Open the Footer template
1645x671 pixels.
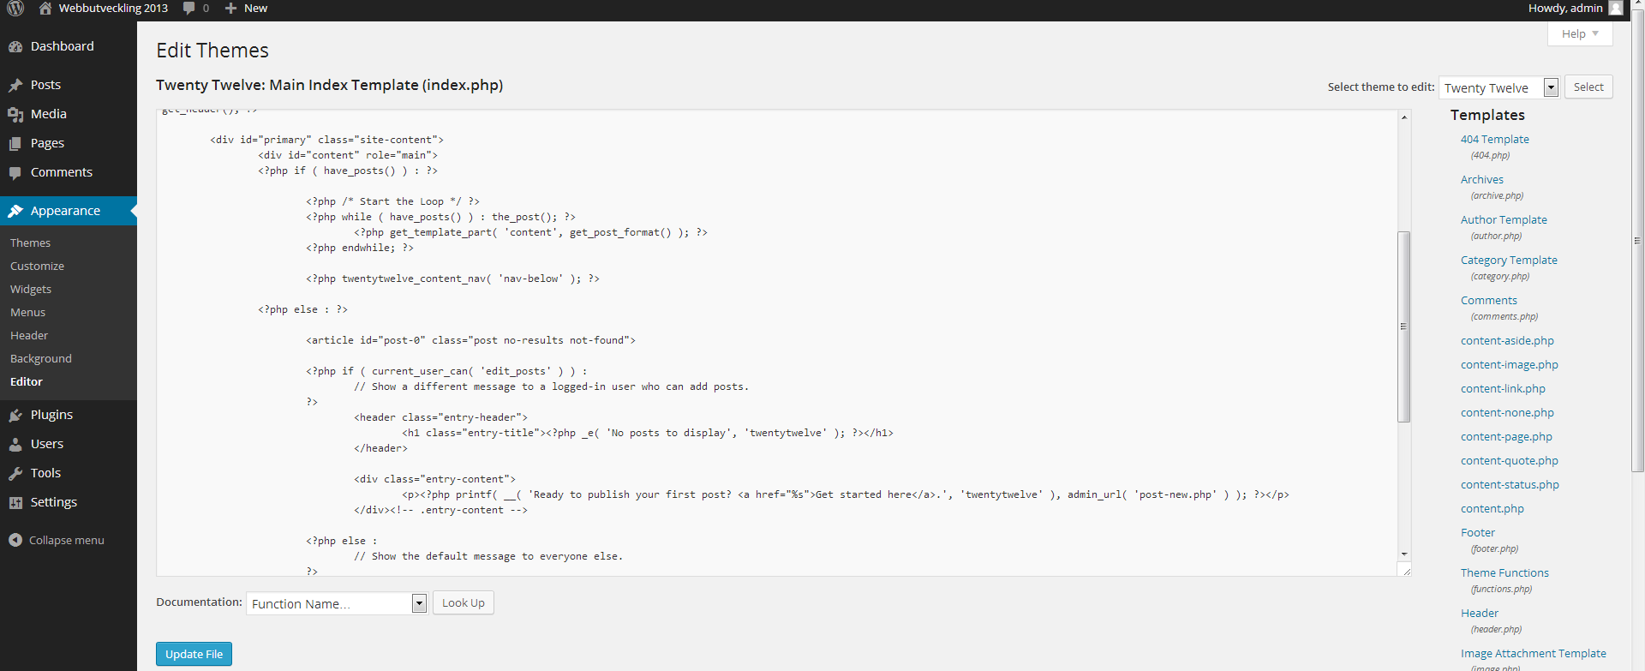click(1478, 532)
